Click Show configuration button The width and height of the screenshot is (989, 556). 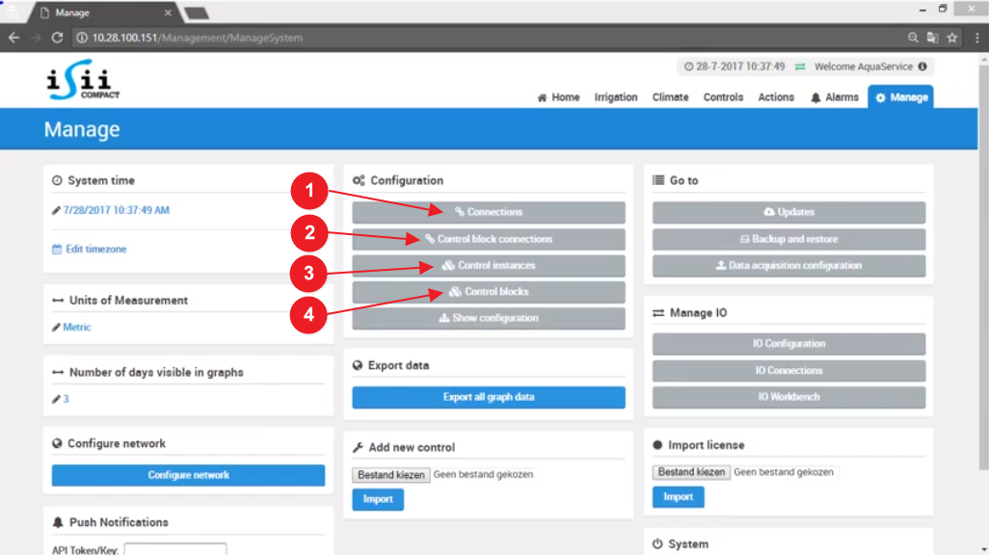[489, 318]
